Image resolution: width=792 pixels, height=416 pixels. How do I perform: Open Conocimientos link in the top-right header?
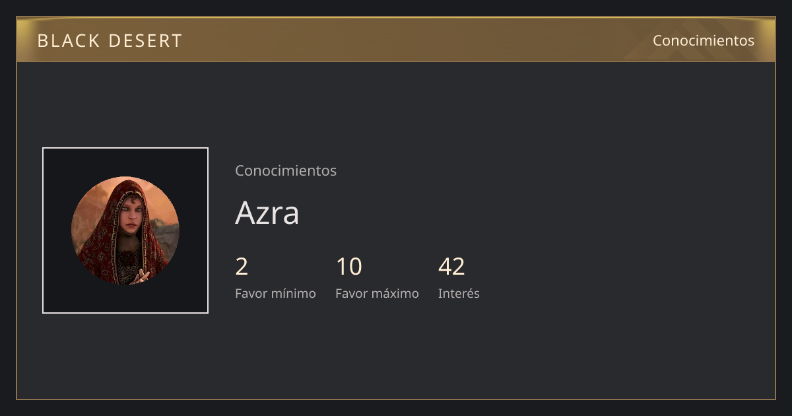point(704,40)
